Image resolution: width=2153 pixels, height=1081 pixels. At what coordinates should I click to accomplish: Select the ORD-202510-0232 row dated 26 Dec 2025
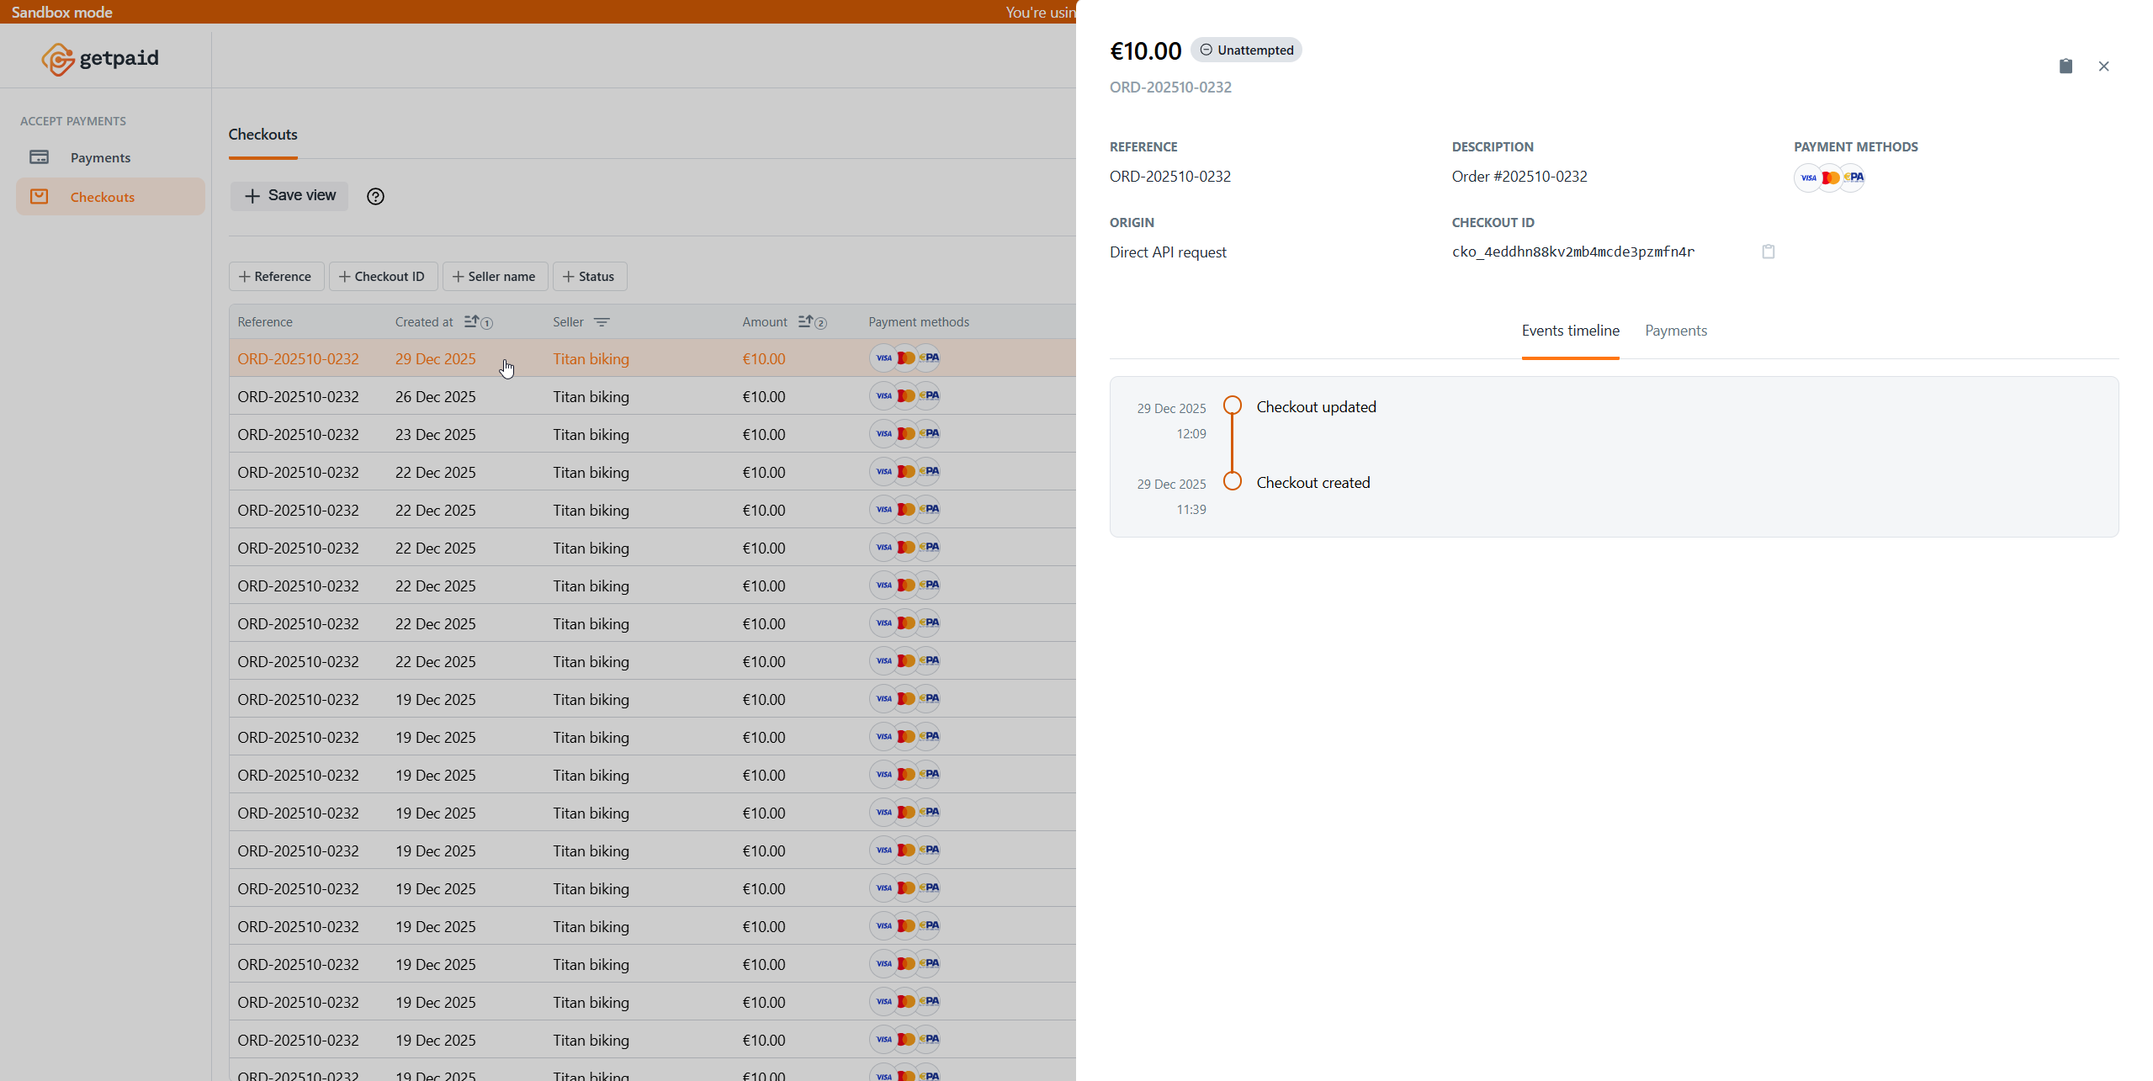coord(505,396)
